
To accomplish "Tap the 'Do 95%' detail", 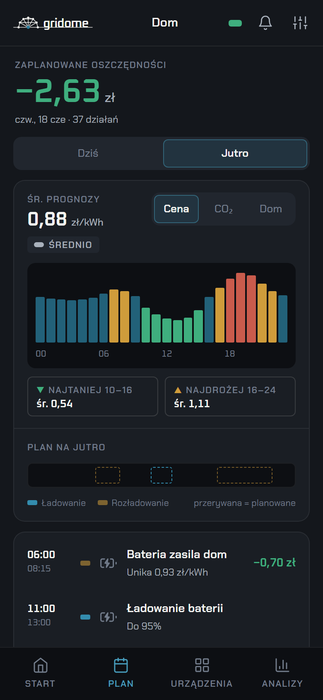I will point(144,626).
